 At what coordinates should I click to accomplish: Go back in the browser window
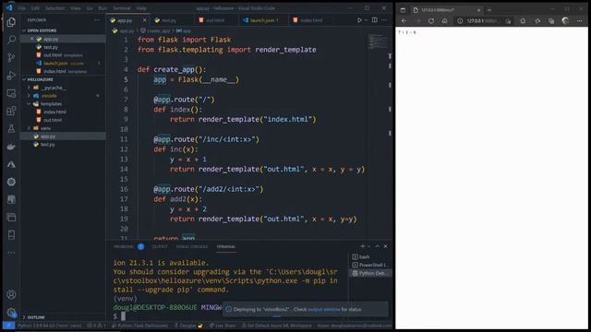pyautogui.click(x=404, y=21)
